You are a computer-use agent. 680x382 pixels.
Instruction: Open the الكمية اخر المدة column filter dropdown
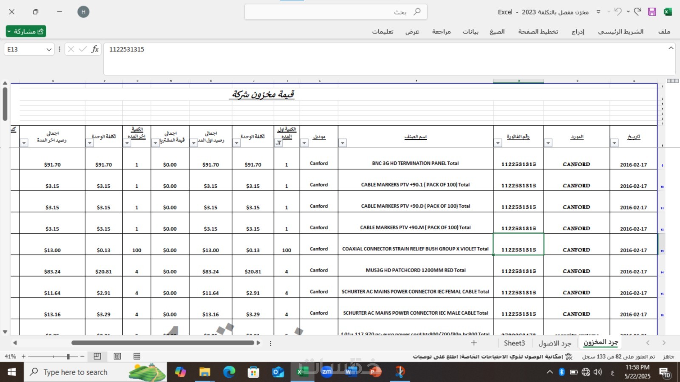pos(127,143)
